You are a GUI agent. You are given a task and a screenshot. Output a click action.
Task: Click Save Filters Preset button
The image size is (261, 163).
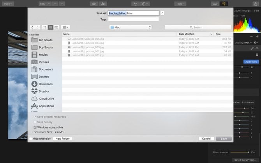pos(245,160)
